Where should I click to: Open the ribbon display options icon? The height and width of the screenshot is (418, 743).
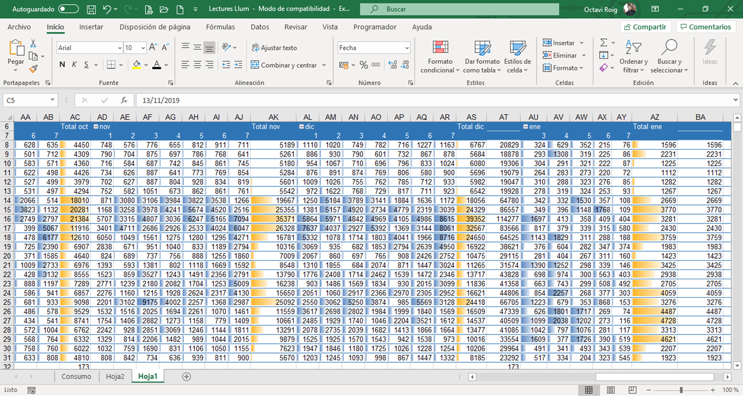655,9
